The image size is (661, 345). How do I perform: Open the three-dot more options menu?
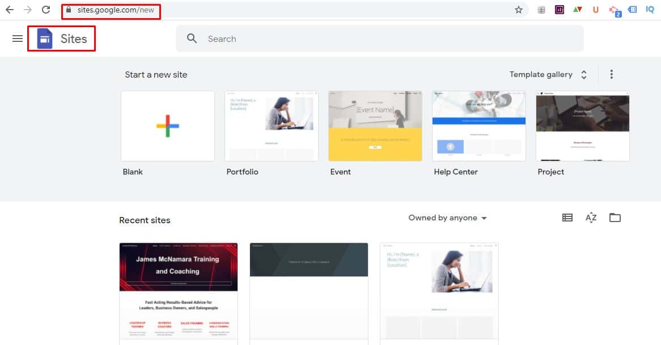click(x=611, y=75)
